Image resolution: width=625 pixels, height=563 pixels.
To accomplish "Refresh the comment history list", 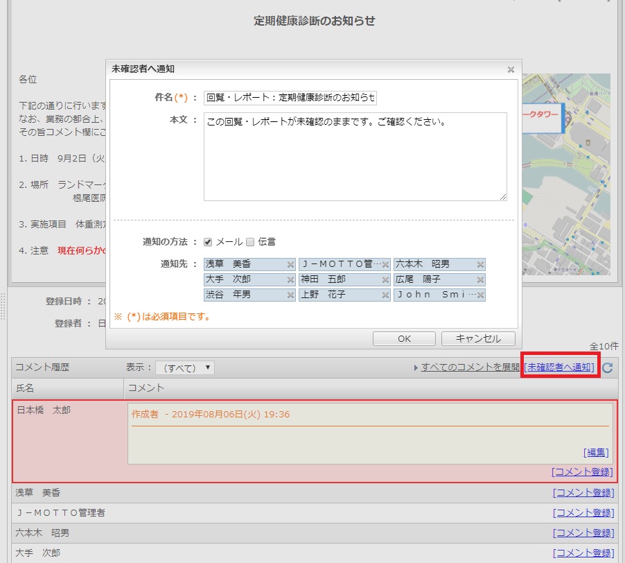I will pyautogui.click(x=608, y=367).
